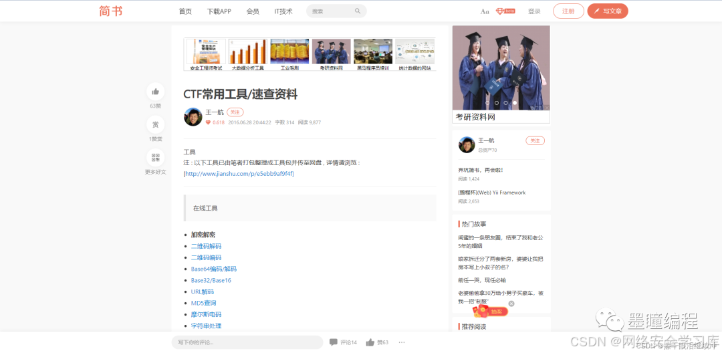This screenshot has height=353, width=722.
Task: Open the 首页 nav item
Action: click(x=185, y=11)
